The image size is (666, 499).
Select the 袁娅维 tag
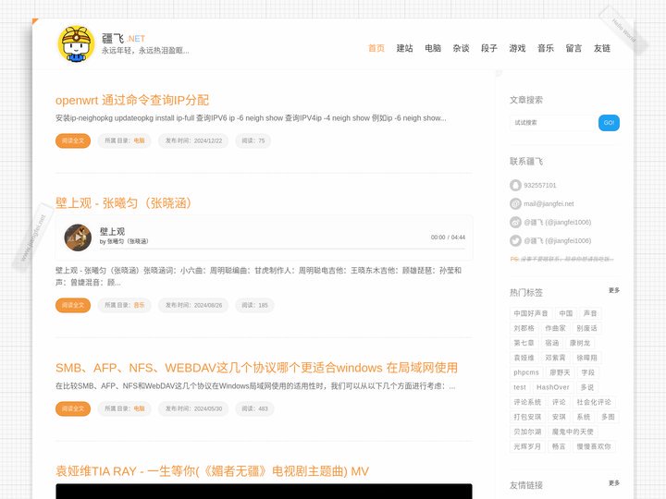tap(524, 358)
